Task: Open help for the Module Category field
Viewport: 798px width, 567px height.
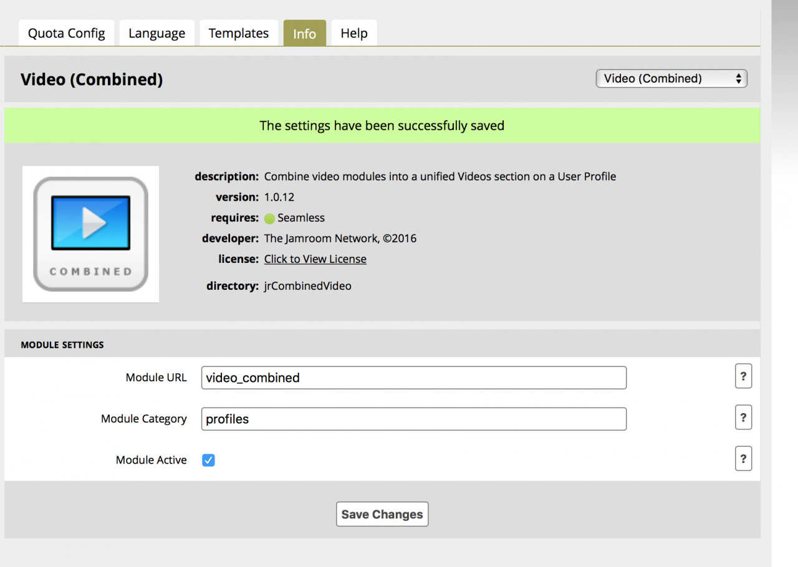Action: (743, 418)
